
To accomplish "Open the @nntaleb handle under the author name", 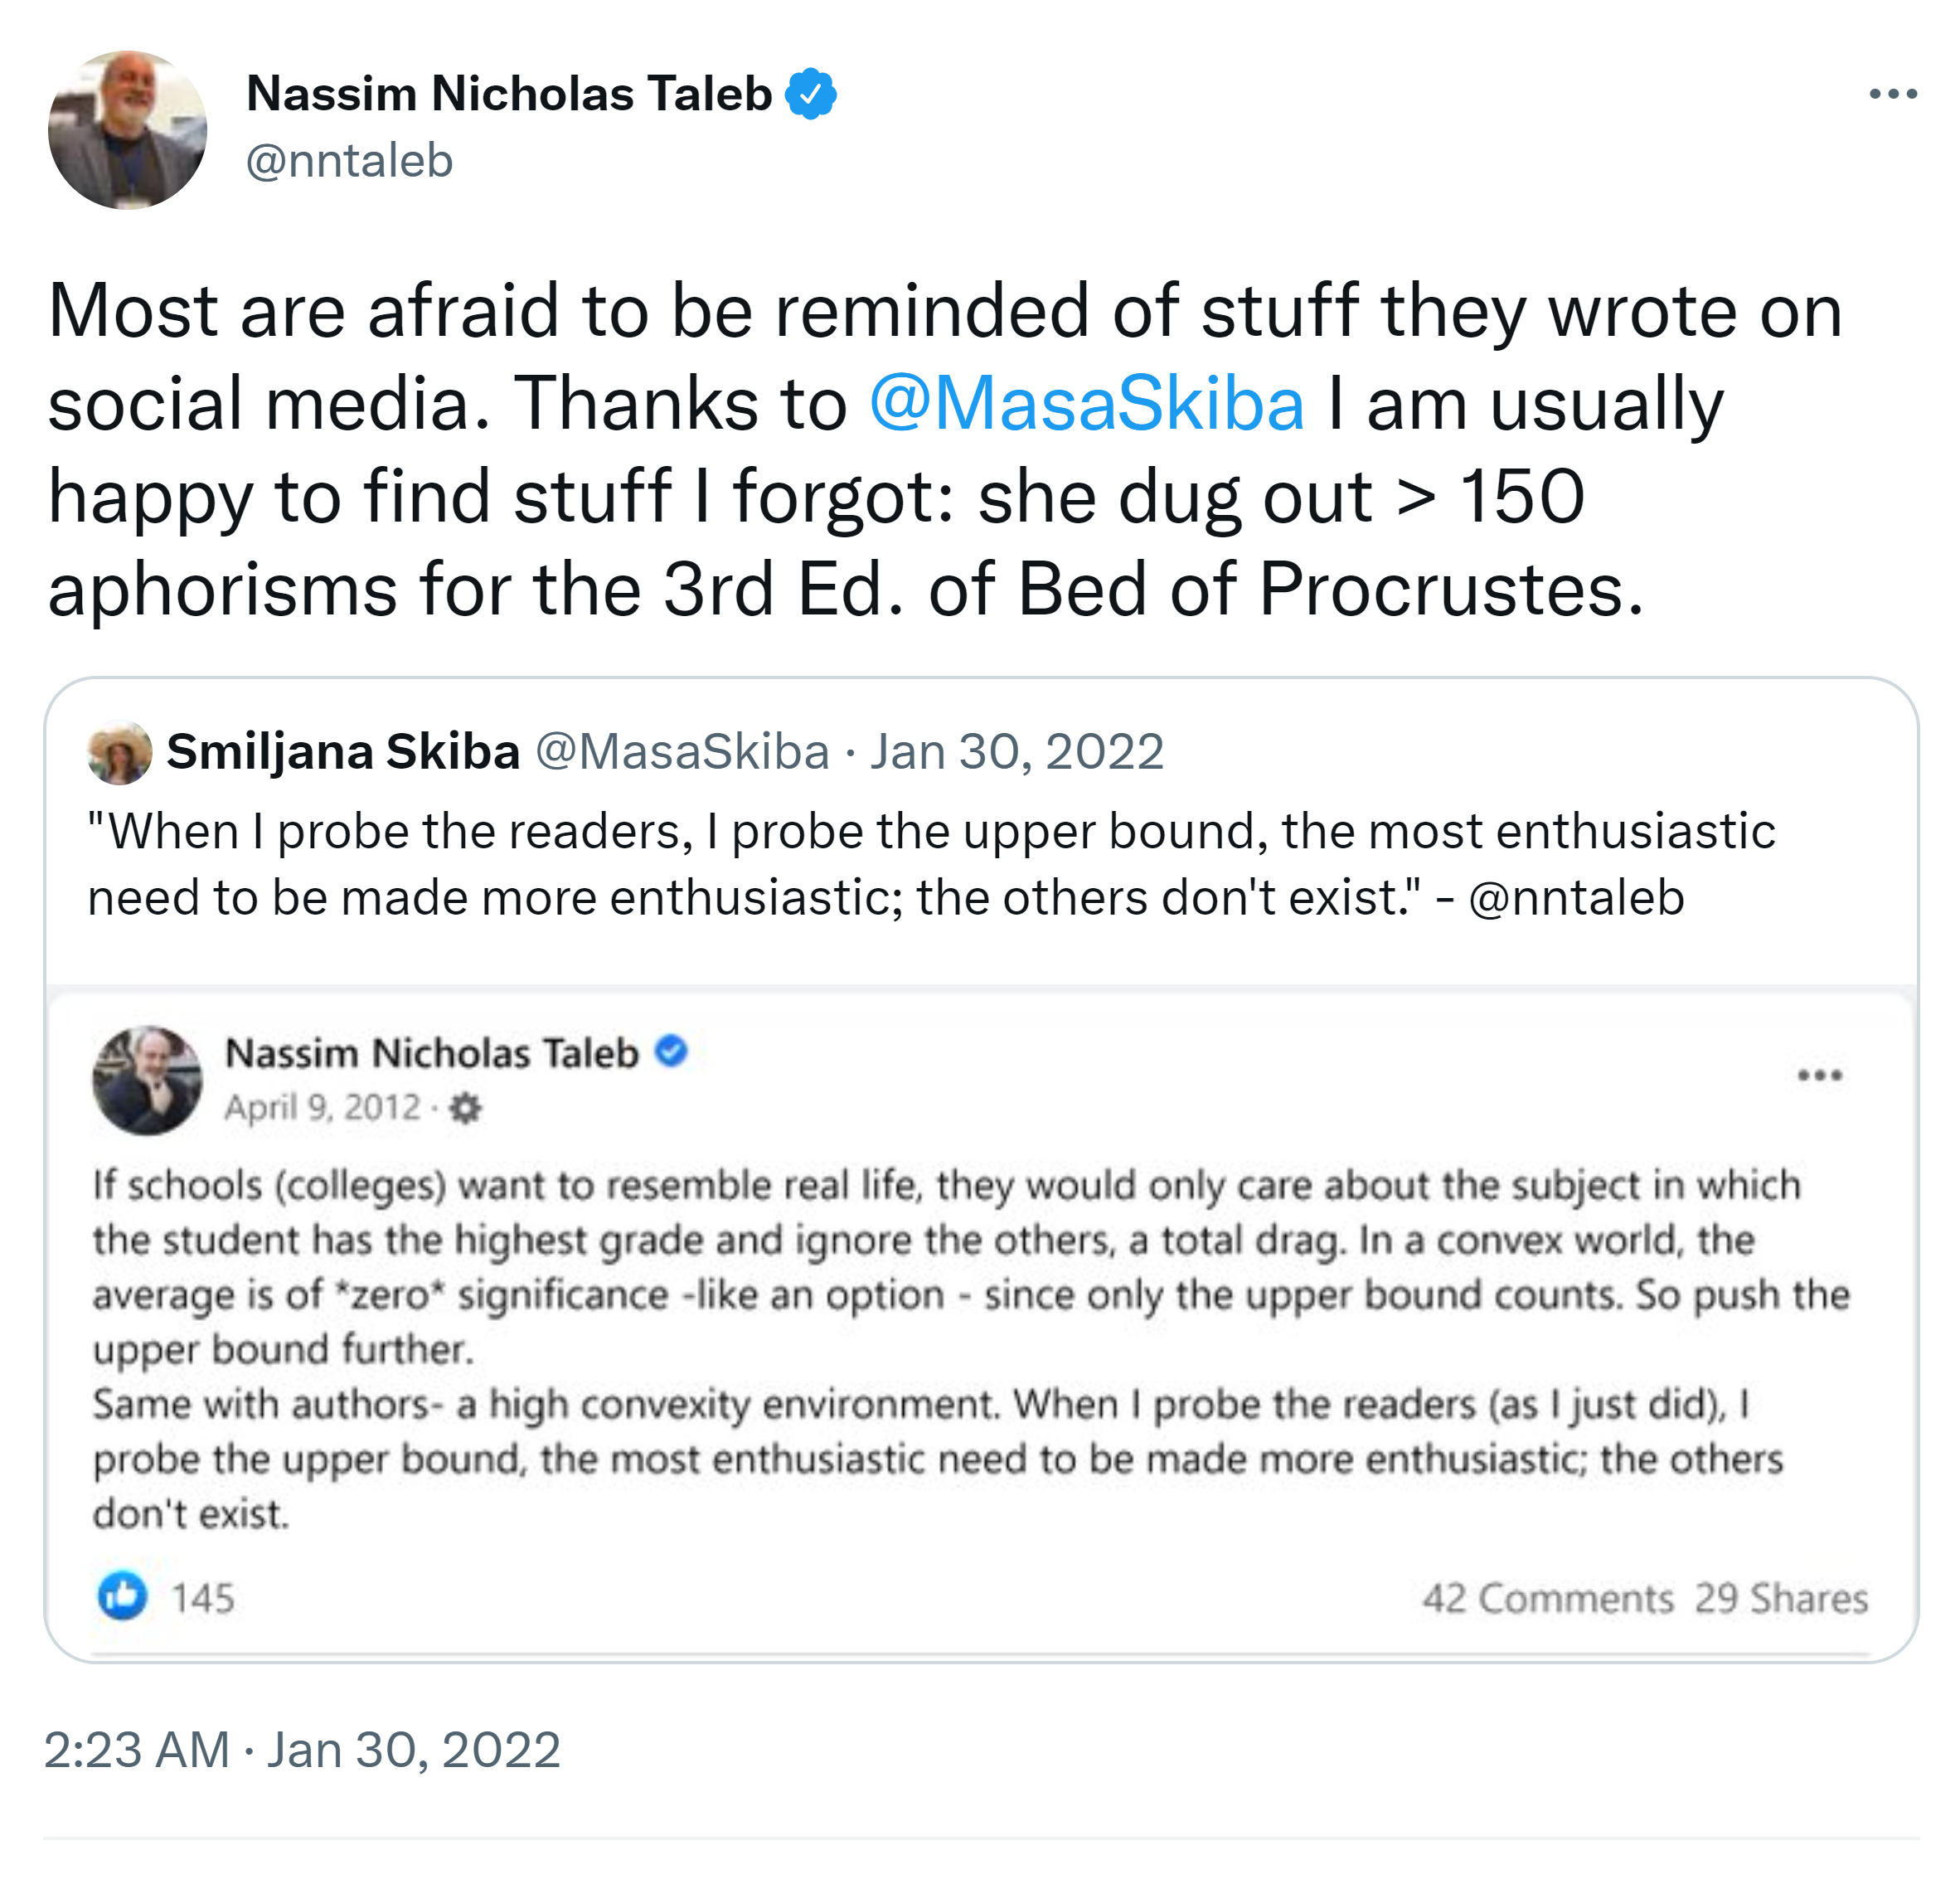I will 349,161.
